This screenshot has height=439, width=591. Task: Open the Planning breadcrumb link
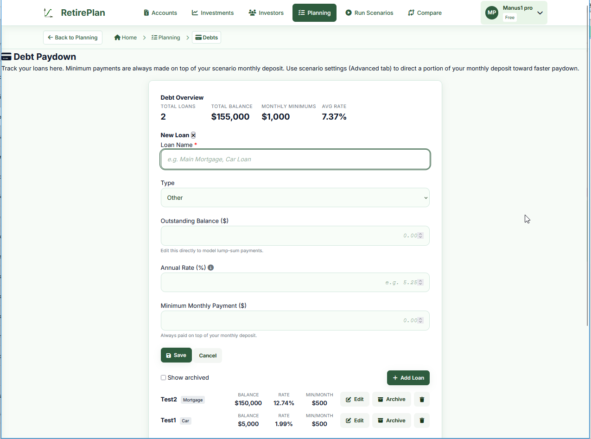[x=166, y=38]
